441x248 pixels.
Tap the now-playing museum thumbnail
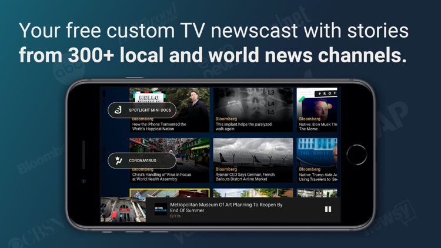(123, 209)
